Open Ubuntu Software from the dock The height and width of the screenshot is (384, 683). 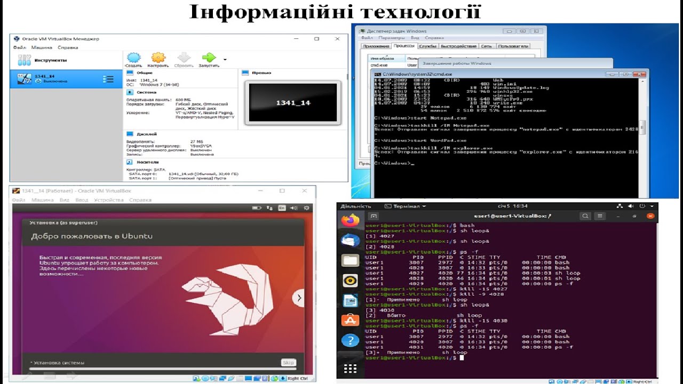[x=350, y=320]
